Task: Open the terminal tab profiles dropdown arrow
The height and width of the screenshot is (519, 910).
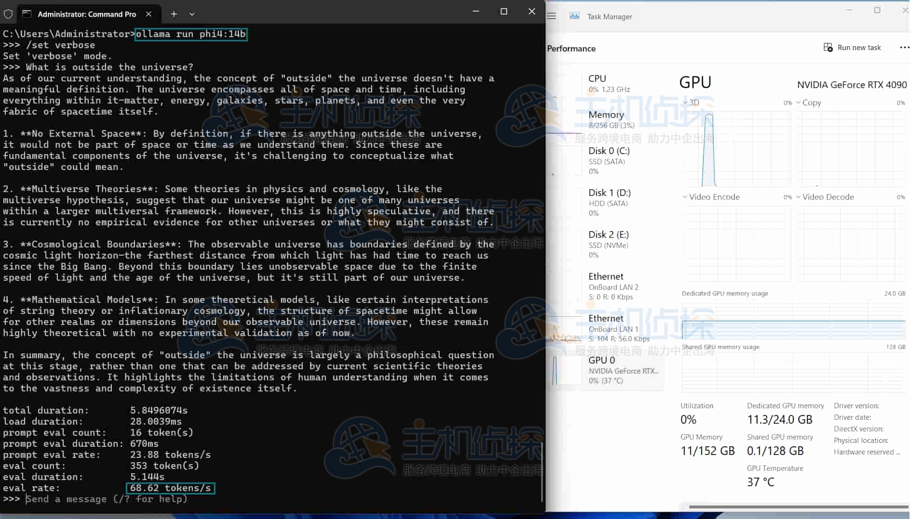Action: coord(192,14)
